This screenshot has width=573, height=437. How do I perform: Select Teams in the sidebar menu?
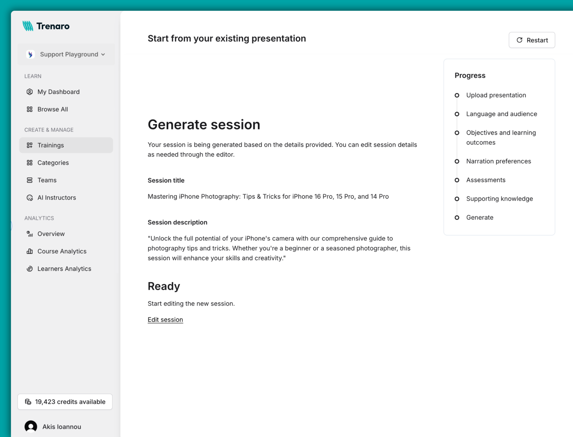47,180
